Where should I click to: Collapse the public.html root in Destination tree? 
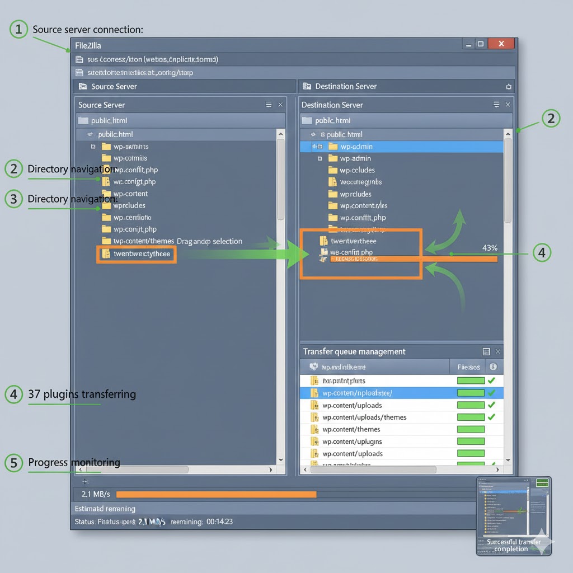click(x=313, y=134)
